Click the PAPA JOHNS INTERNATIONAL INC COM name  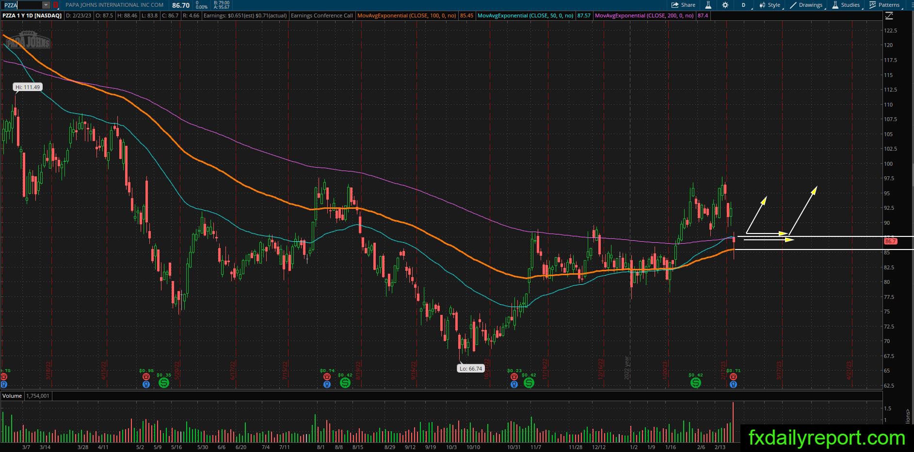tap(114, 5)
